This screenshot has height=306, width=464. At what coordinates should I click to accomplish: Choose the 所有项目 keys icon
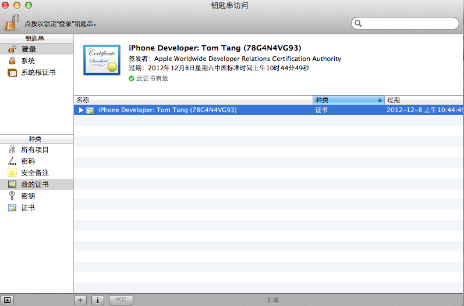[12, 150]
